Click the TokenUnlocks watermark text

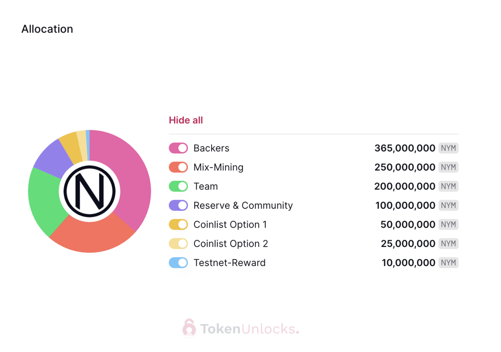[250, 329]
